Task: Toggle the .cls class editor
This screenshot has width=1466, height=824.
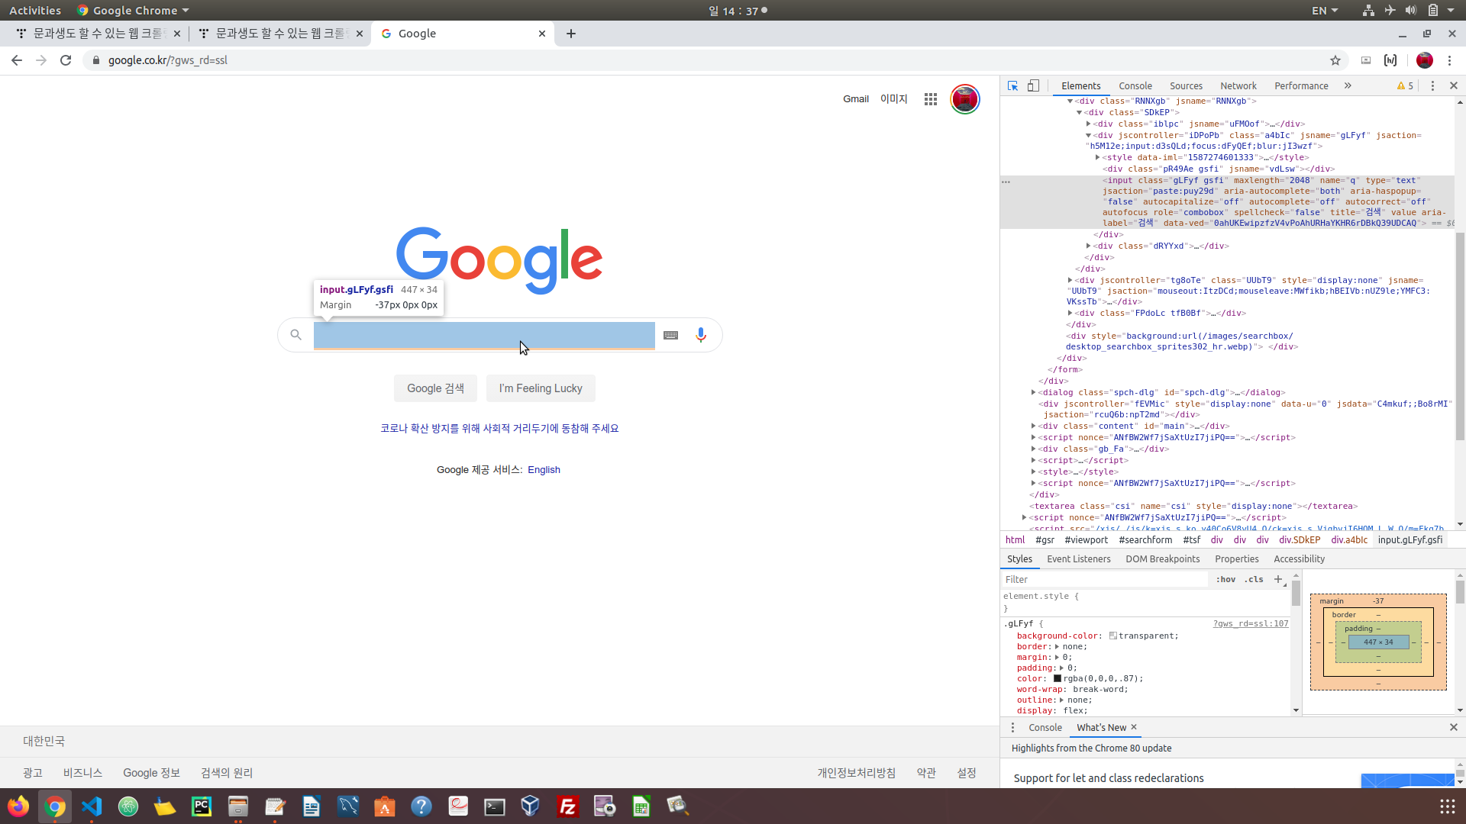Action: [1253, 579]
